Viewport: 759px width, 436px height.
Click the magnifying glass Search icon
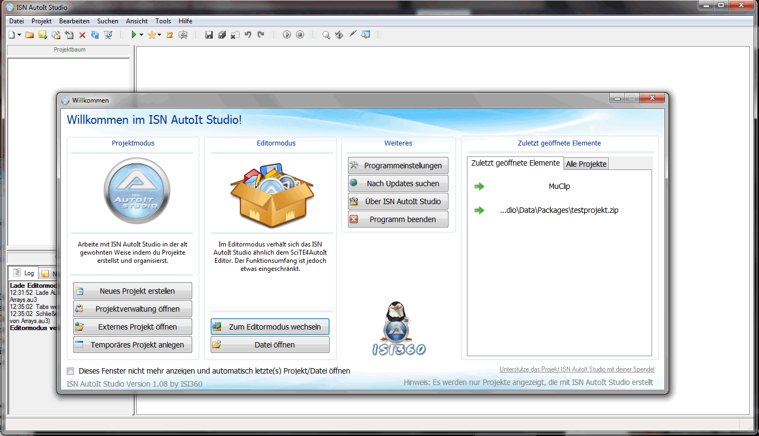326,35
